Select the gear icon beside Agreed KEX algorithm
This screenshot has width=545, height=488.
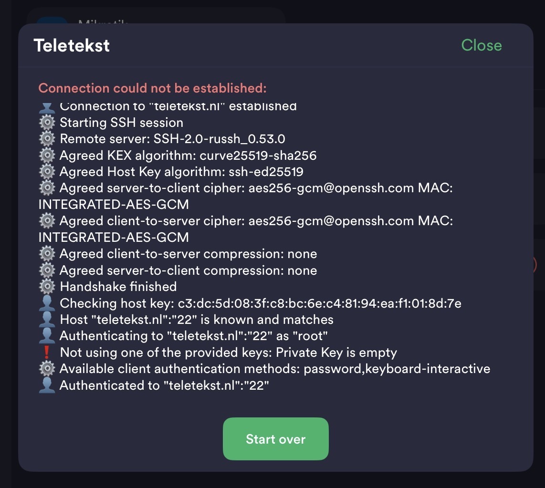click(x=46, y=156)
